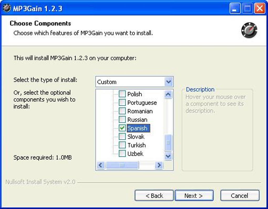This screenshot has width=268, height=209.
Task: Click the MP3Gain dial logo in header
Action: (x=249, y=30)
